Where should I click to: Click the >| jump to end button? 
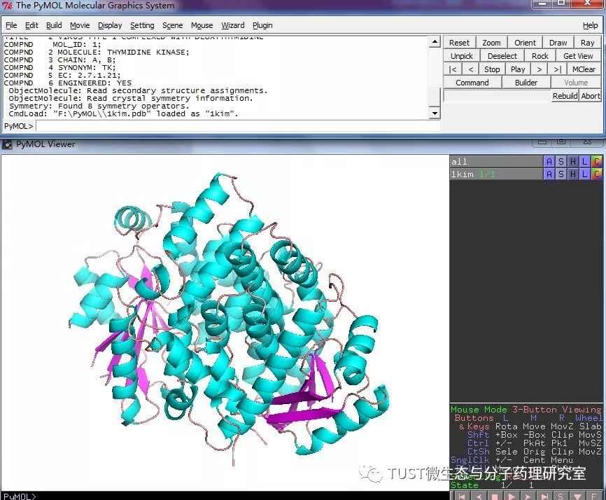[x=557, y=69]
